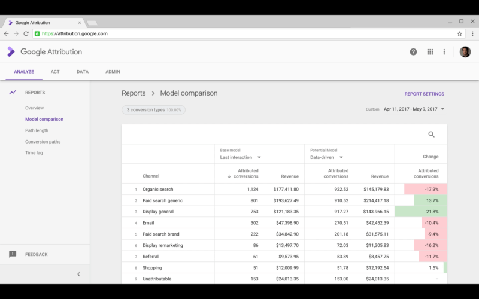The width and height of the screenshot is (479, 299).
Task: Click the 1,124 attributed conversions value
Action: (253, 190)
